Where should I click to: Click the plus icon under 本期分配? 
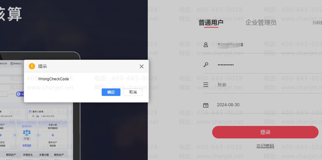pos(53,135)
